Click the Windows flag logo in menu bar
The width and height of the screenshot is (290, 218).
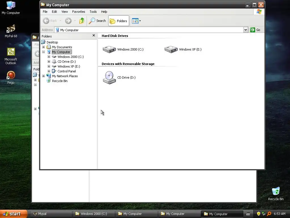tap(259, 12)
